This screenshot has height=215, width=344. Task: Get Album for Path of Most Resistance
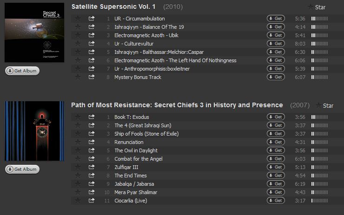(22, 169)
